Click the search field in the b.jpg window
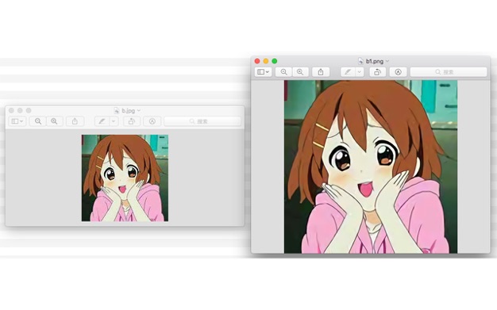The image size is (497, 310). point(202,121)
